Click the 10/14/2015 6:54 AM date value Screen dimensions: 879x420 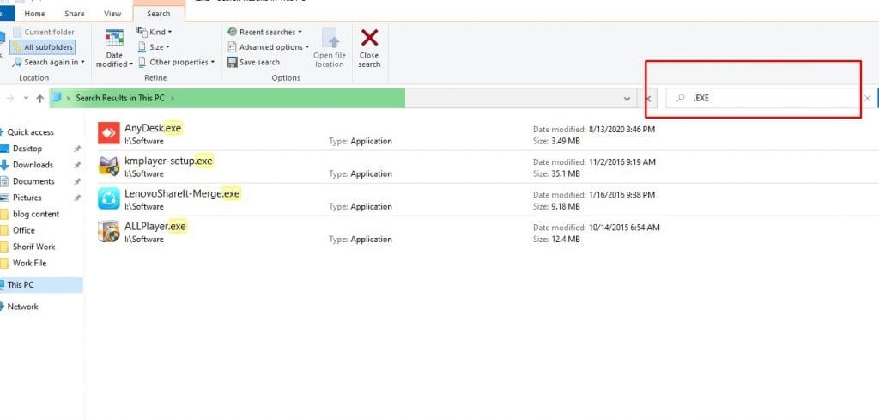pos(625,228)
